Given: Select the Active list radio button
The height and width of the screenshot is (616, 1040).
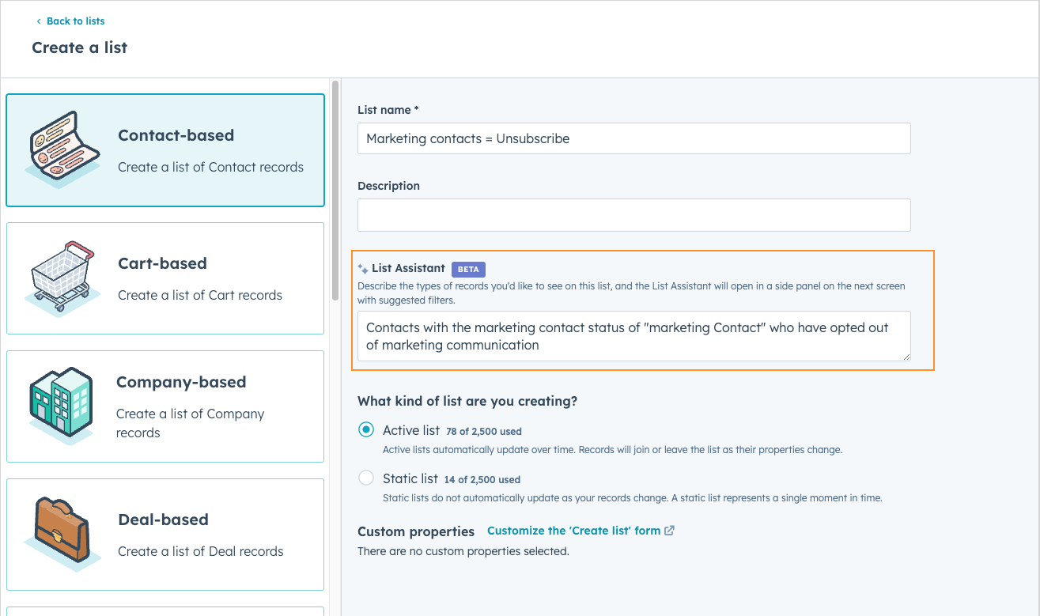Looking at the screenshot, I should (x=366, y=430).
